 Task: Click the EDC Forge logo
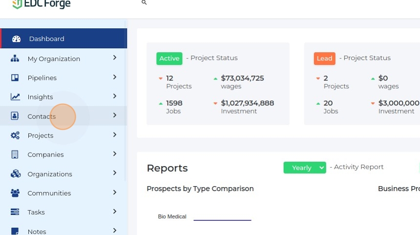(42, 4)
